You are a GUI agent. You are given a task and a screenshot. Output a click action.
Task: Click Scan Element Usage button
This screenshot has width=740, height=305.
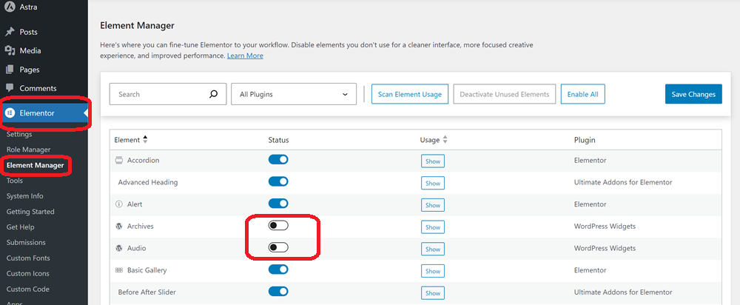tap(410, 94)
